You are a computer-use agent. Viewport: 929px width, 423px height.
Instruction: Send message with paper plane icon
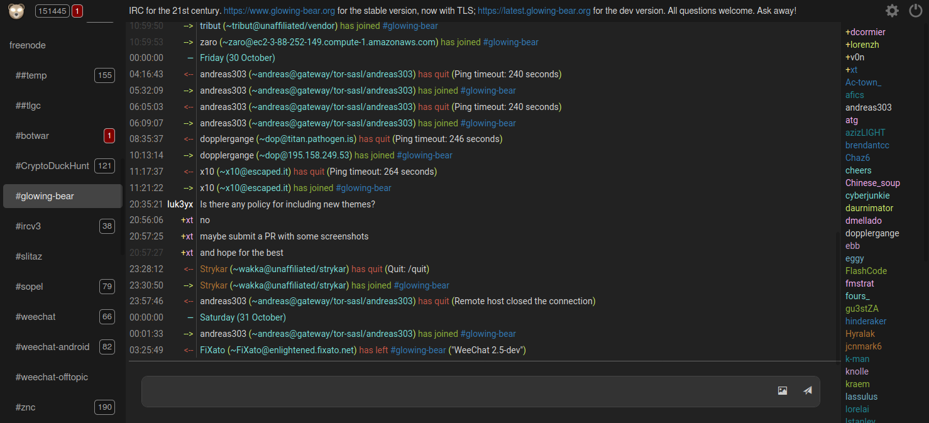tap(808, 390)
